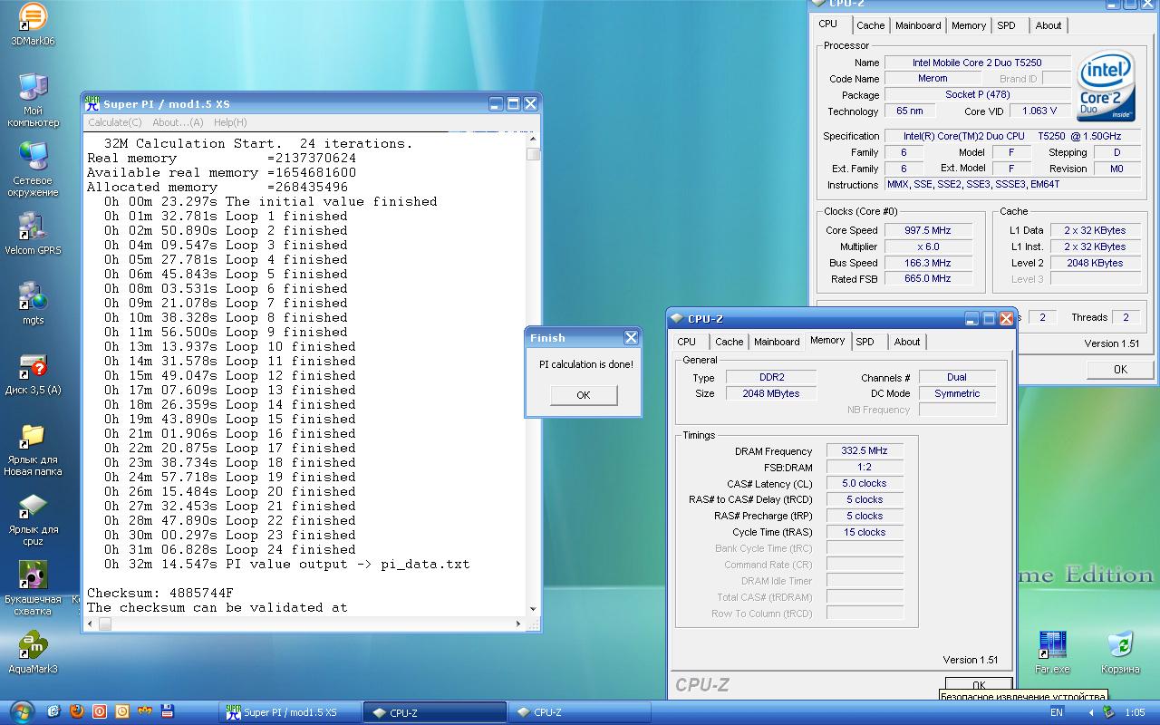Click the Core Speed 997.5 MHz value

928,230
